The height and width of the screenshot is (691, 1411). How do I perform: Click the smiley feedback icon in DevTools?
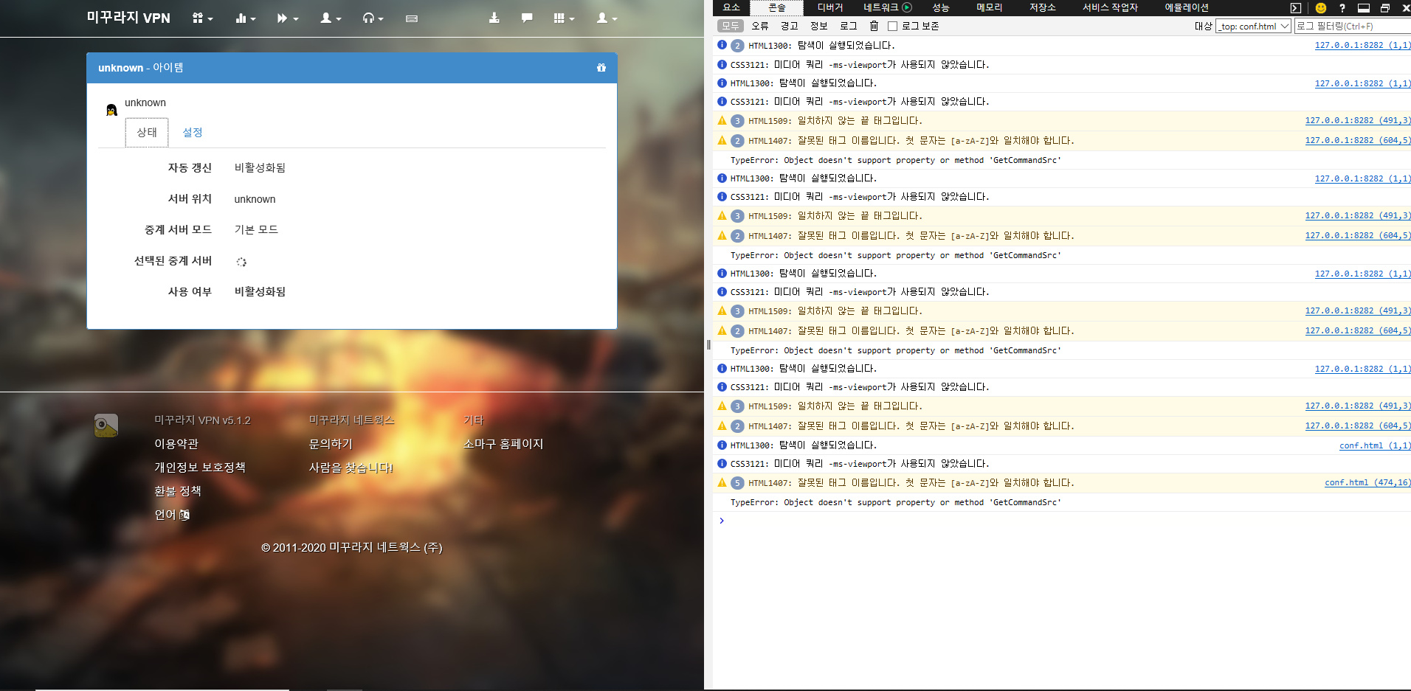point(1321,8)
